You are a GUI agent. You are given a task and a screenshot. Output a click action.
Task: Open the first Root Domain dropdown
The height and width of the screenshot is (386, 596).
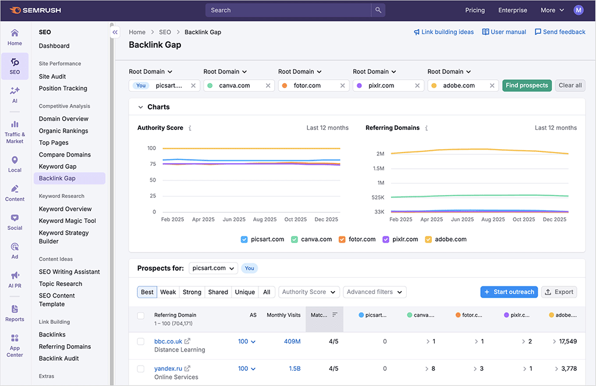(x=150, y=72)
